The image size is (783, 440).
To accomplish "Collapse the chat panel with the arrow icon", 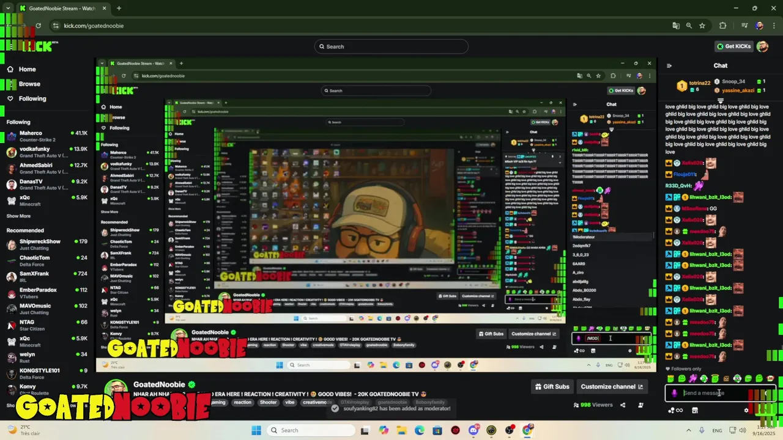I will pos(669,65).
